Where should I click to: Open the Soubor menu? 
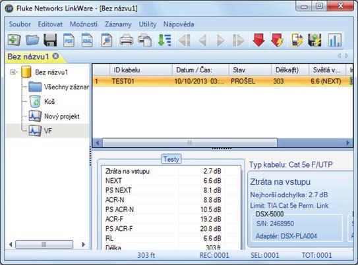click(20, 24)
